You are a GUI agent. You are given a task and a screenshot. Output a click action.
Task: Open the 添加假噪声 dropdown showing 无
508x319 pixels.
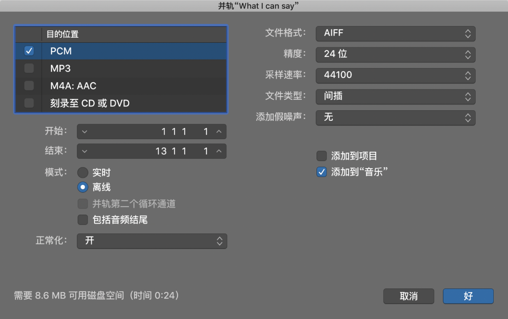395,118
